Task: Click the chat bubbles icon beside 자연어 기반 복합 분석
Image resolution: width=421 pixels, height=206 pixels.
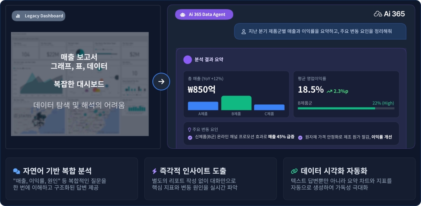Action: pos(16,171)
